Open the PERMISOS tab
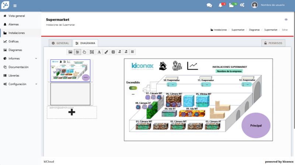The width and height of the screenshot is (295, 165). (x=273, y=43)
